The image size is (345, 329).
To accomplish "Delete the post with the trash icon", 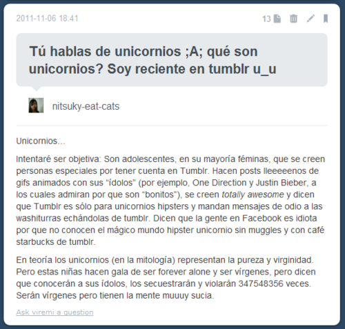I will pos(293,19).
